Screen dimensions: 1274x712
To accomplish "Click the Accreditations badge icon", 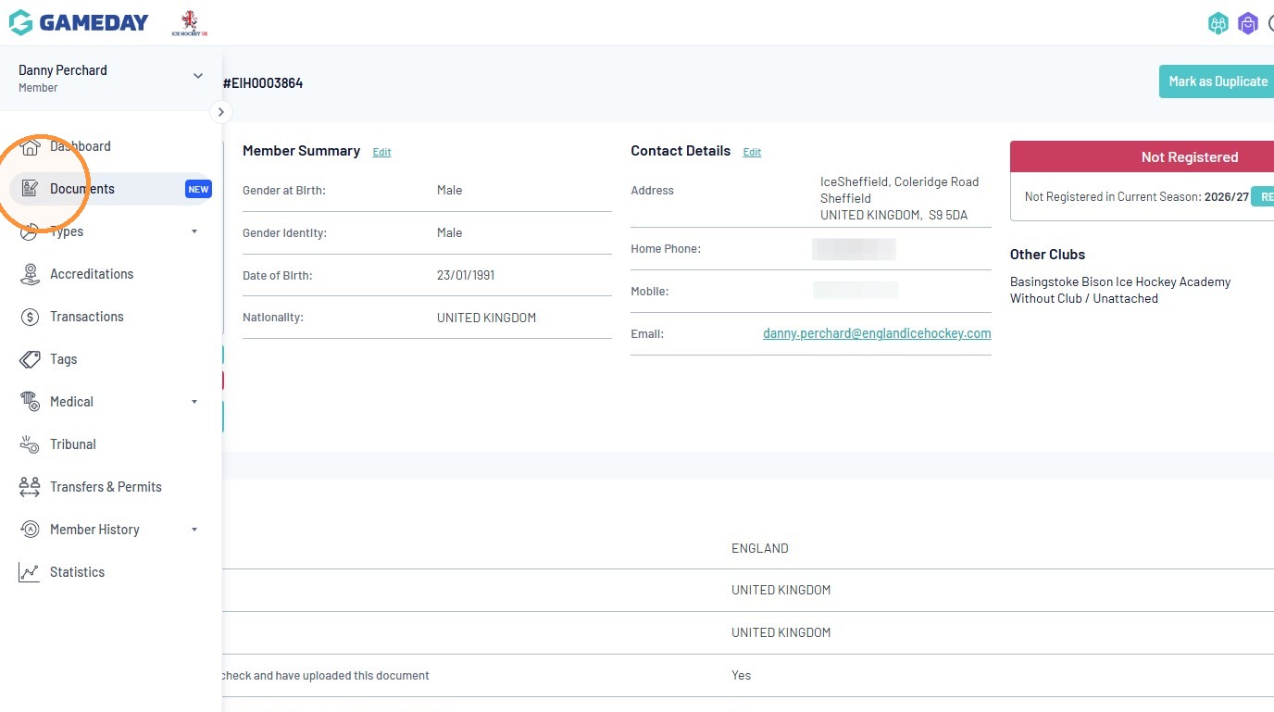I will (30, 274).
